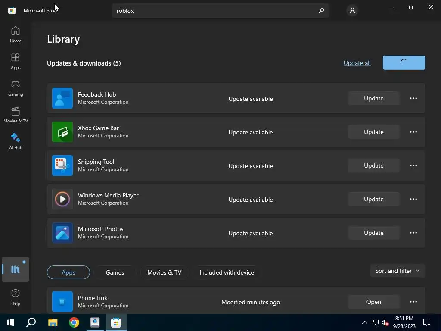Screen dimensions: 441x331
Task: Update Microsoft Photos
Action: 373,233
